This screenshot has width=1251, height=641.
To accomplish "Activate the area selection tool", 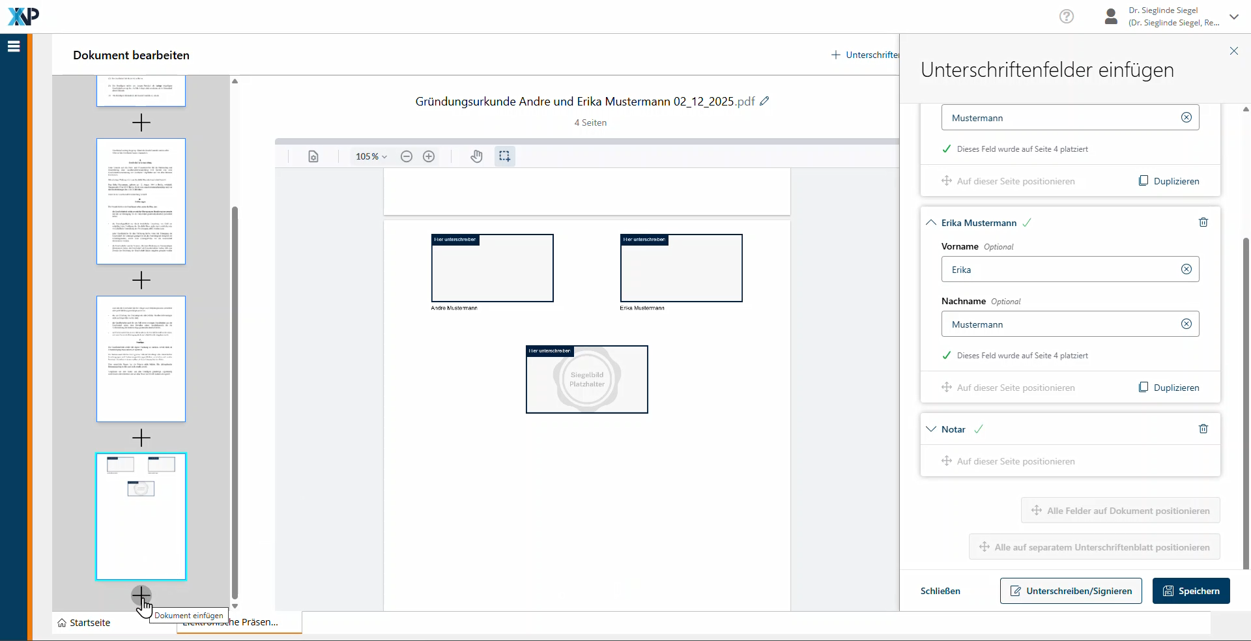I will (504, 156).
